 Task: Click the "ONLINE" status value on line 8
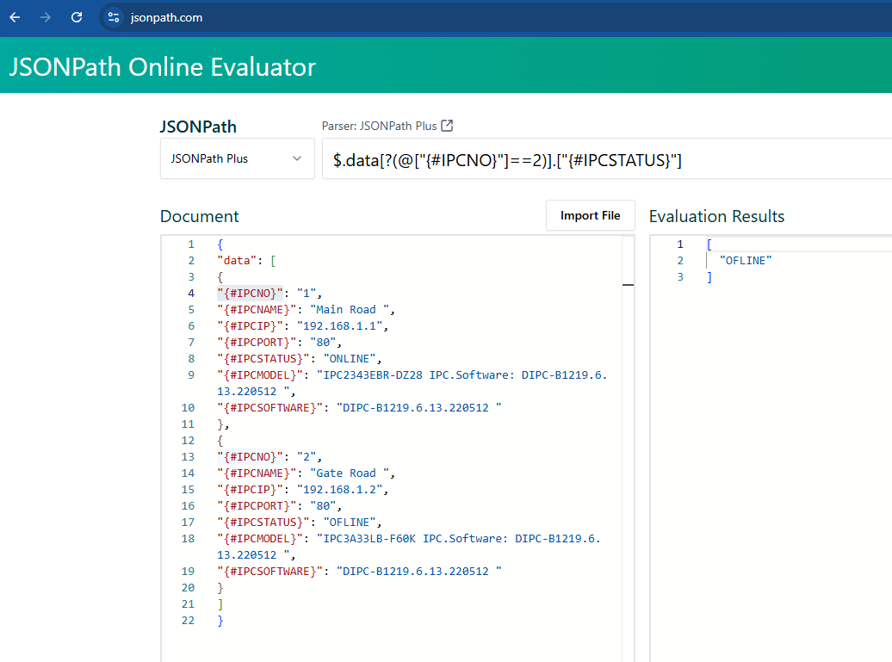(x=350, y=359)
